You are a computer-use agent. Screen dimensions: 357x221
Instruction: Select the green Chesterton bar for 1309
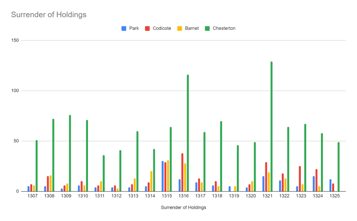pyautogui.click(x=70, y=153)
